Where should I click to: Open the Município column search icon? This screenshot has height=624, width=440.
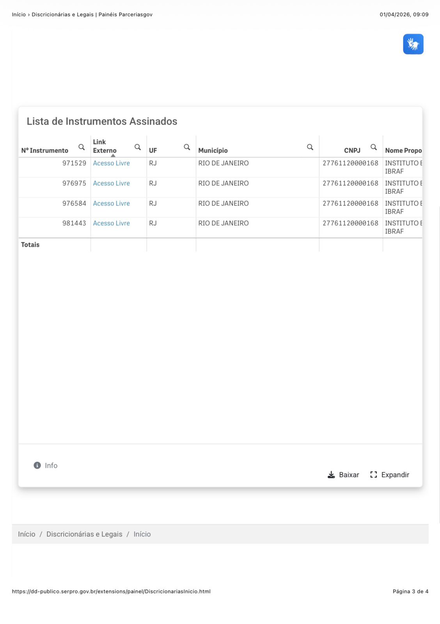point(310,147)
